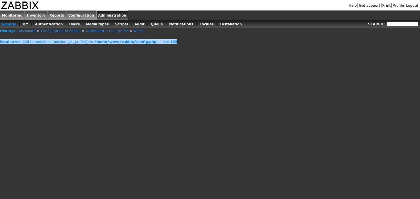Select Media types in submenu

[x=97, y=24]
